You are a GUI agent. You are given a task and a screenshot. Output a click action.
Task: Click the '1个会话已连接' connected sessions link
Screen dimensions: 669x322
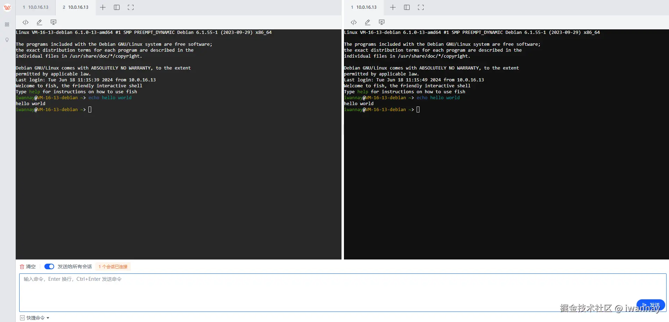tap(112, 266)
